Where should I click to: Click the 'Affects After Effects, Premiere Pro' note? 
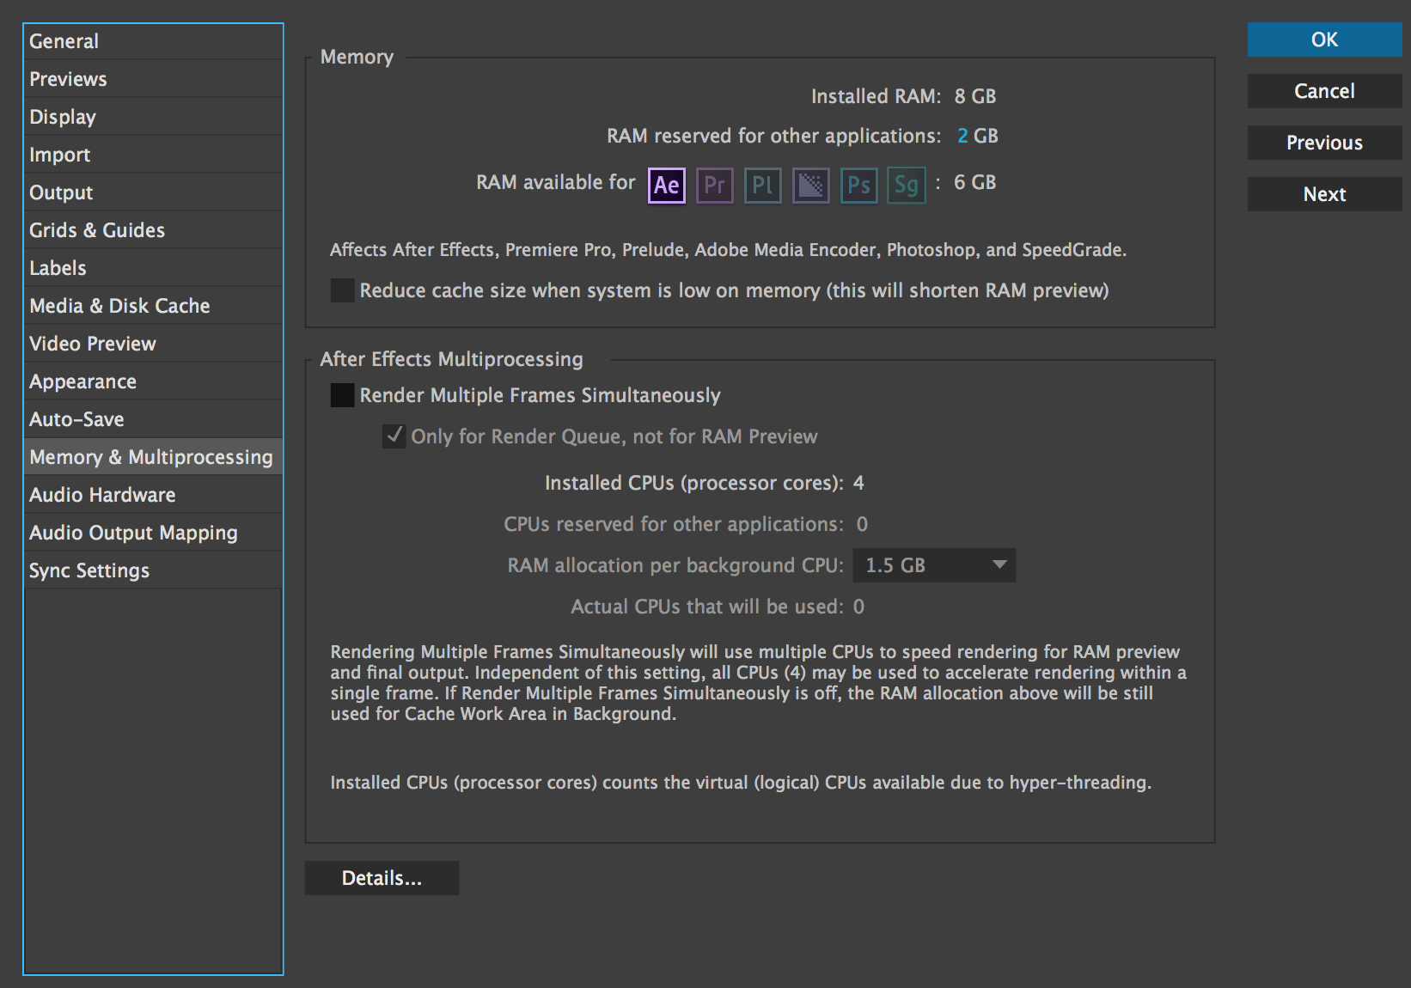(728, 250)
